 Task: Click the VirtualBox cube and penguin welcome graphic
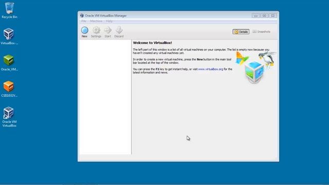click(x=255, y=67)
